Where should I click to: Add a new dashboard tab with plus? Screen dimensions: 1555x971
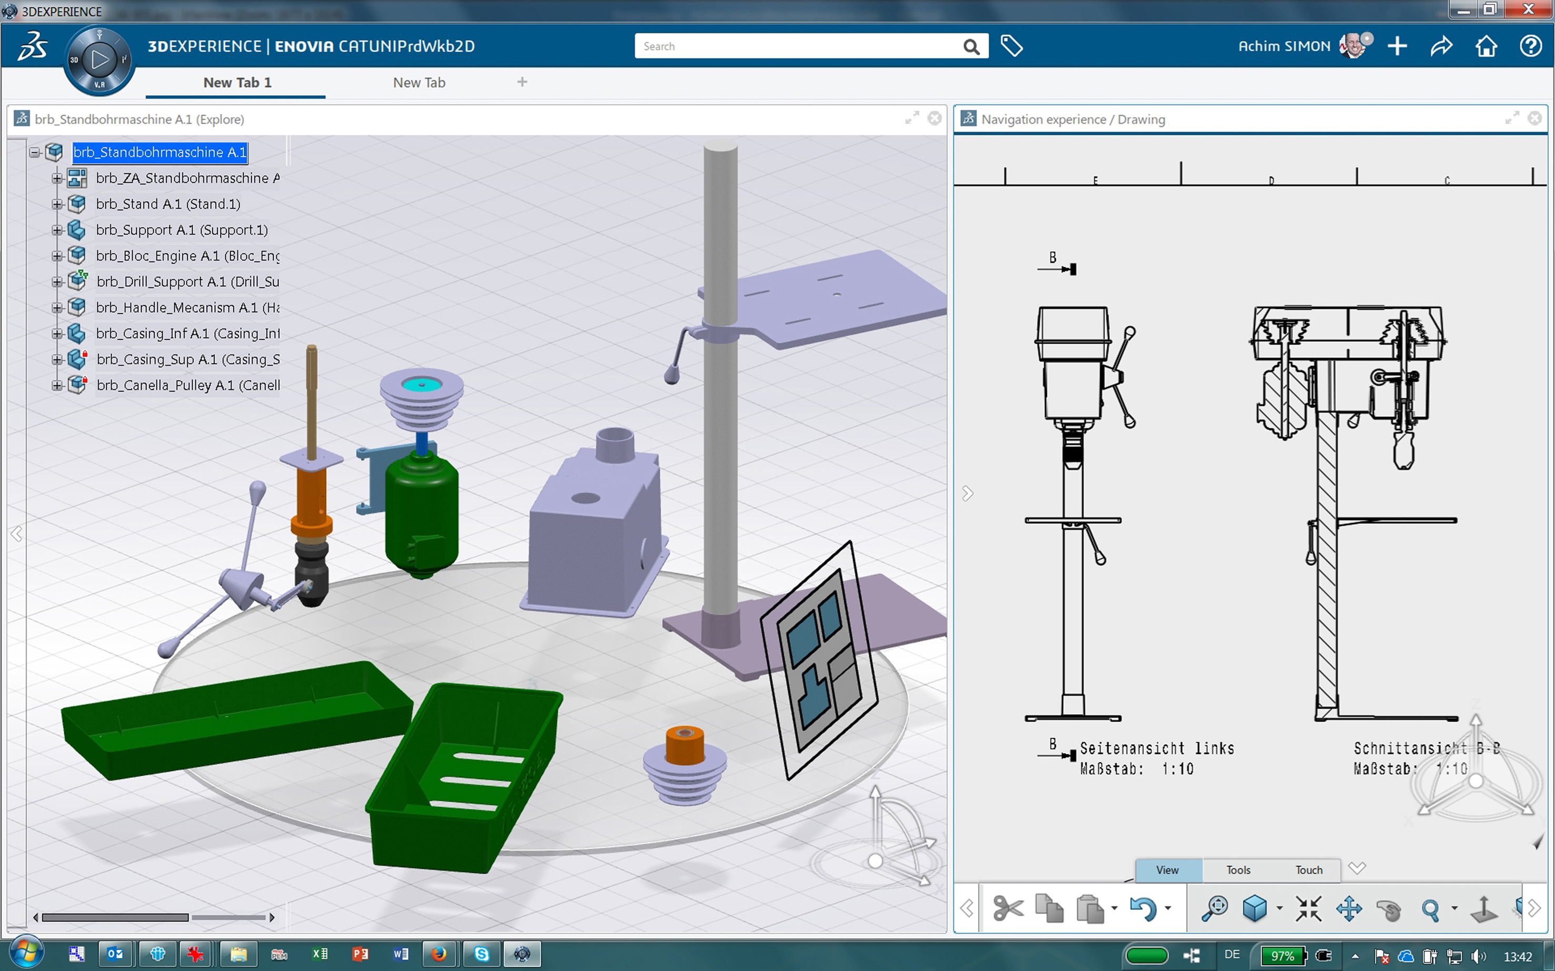tap(522, 82)
